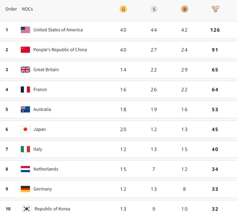Open the Italy country link
The width and height of the screenshot is (237, 217).
pyautogui.click(x=38, y=149)
